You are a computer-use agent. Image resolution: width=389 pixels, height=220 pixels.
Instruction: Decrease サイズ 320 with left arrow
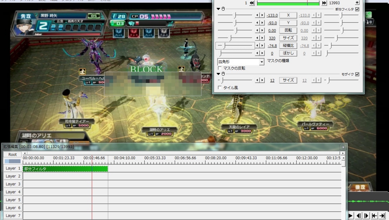257,38
